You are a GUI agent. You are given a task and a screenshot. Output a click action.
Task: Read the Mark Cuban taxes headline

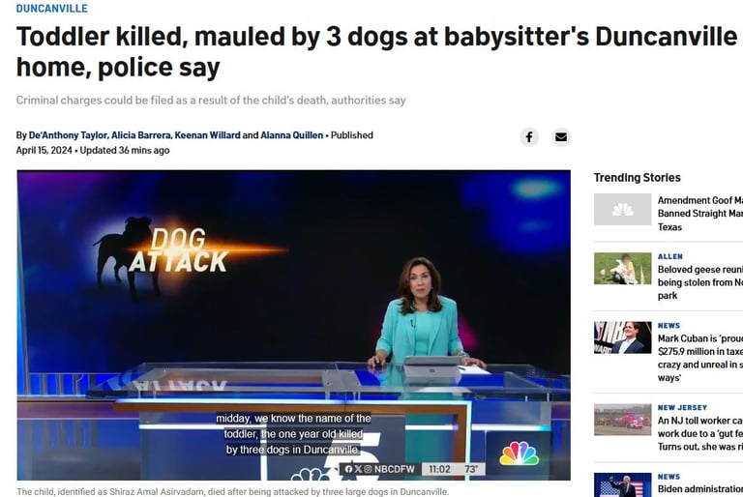[700, 358]
